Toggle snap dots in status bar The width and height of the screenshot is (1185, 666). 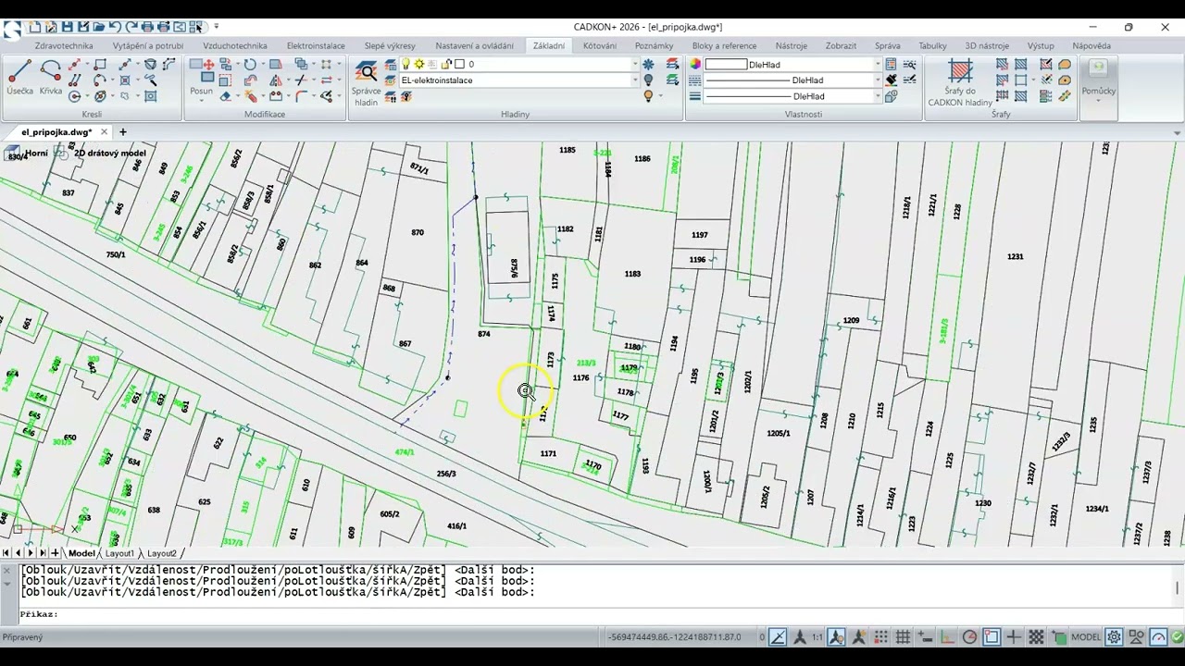click(x=880, y=637)
